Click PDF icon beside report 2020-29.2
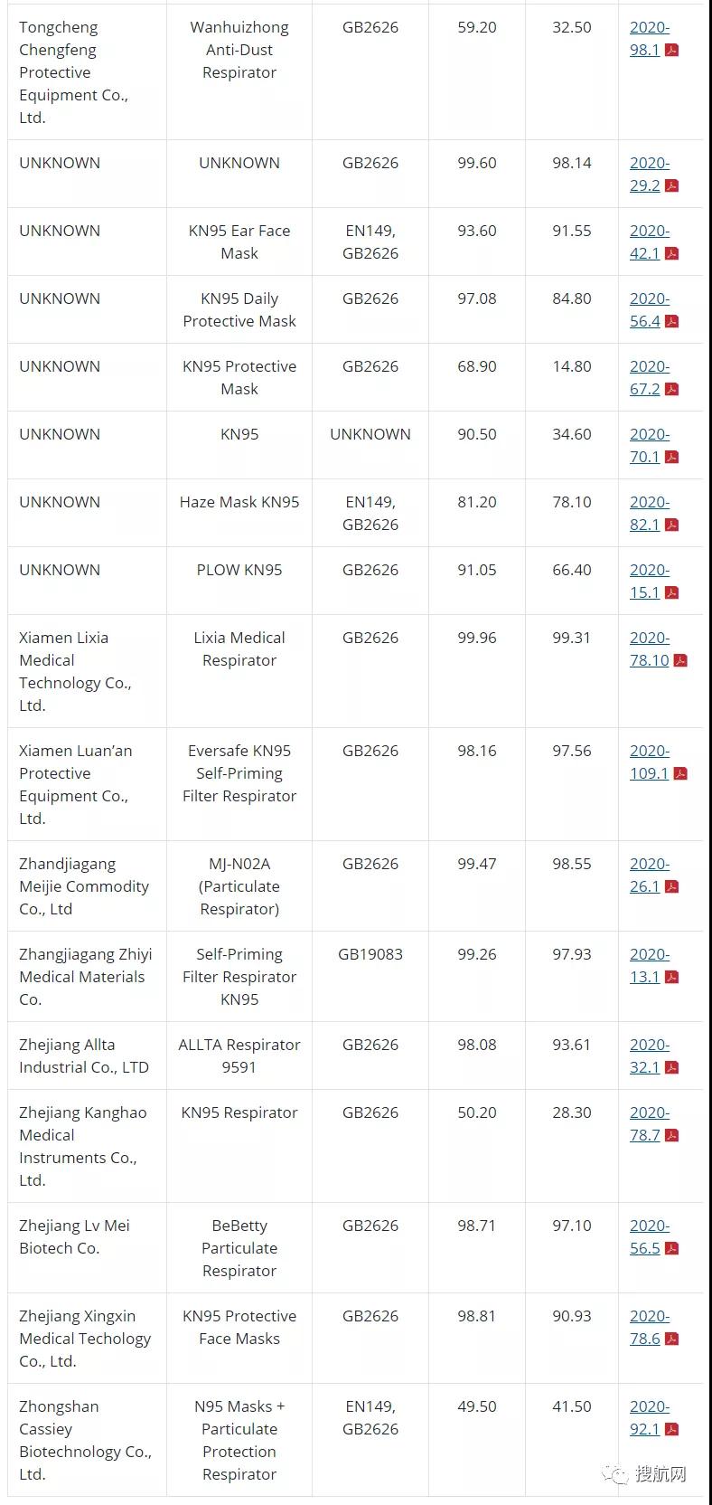 (x=671, y=186)
